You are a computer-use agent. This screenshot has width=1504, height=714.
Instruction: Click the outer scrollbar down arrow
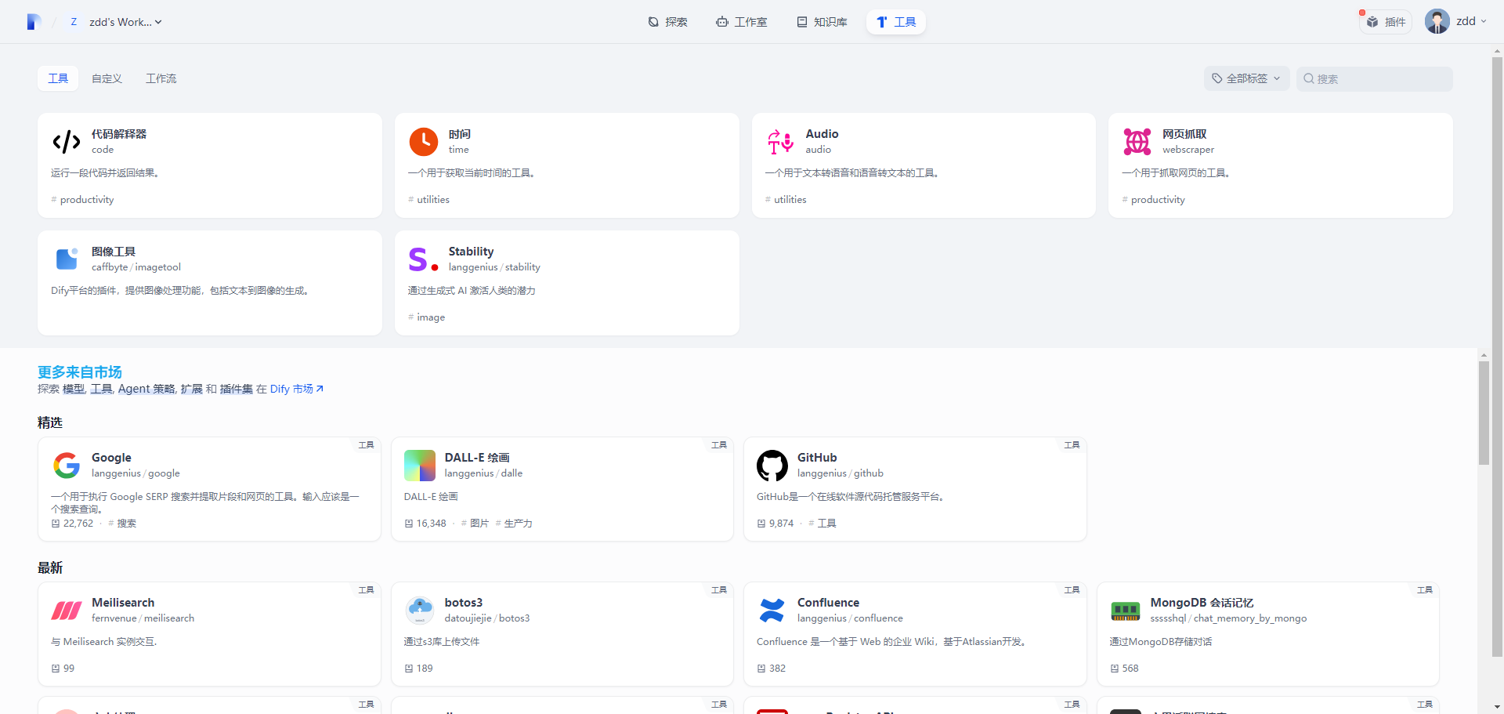[1497, 707]
